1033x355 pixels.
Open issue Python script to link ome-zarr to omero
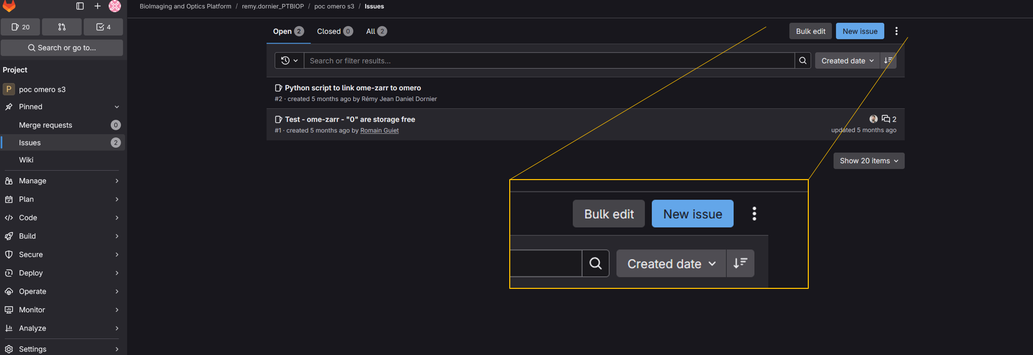coord(353,88)
